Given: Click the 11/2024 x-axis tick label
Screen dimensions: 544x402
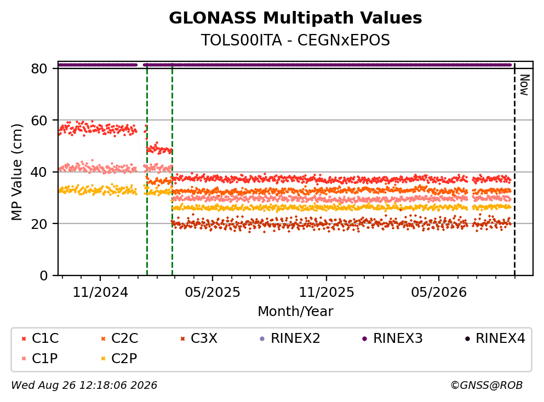Looking at the screenshot, I should tap(100, 292).
